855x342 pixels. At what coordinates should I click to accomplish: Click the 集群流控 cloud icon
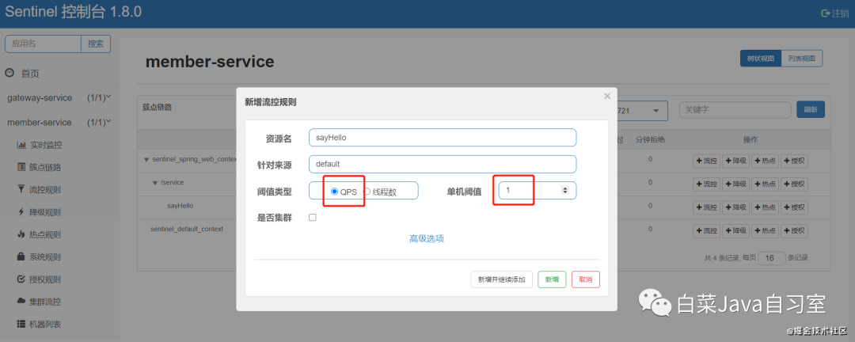(21, 302)
